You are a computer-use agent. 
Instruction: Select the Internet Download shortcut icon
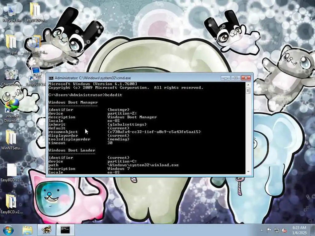(x=12, y=110)
